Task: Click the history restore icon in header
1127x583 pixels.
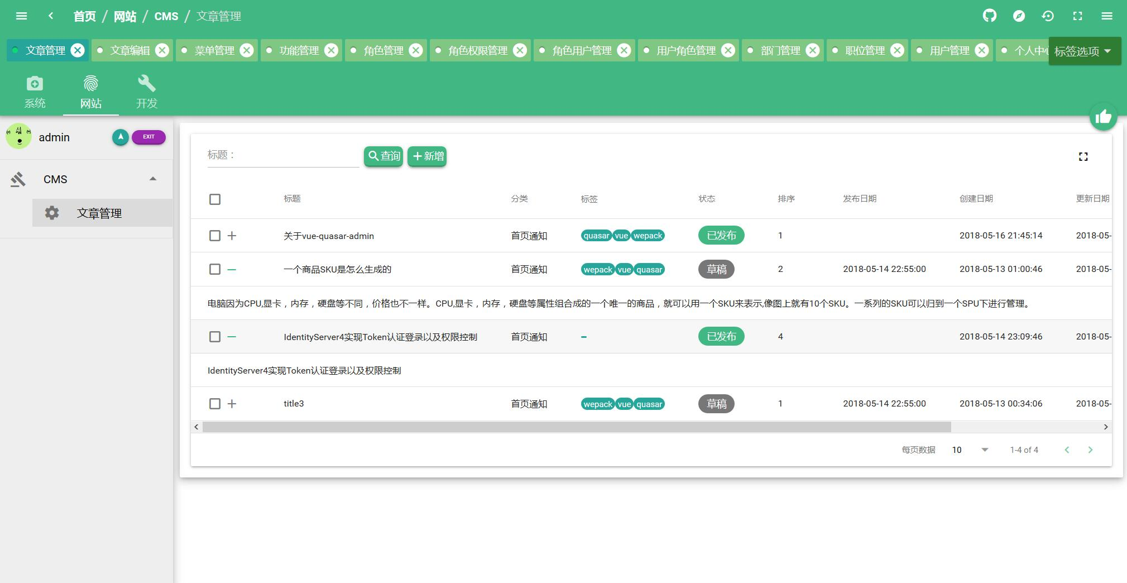Action: (x=1048, y=16)
